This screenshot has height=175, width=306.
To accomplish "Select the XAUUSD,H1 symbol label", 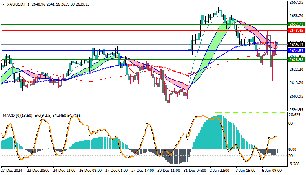I will point(18,4).
